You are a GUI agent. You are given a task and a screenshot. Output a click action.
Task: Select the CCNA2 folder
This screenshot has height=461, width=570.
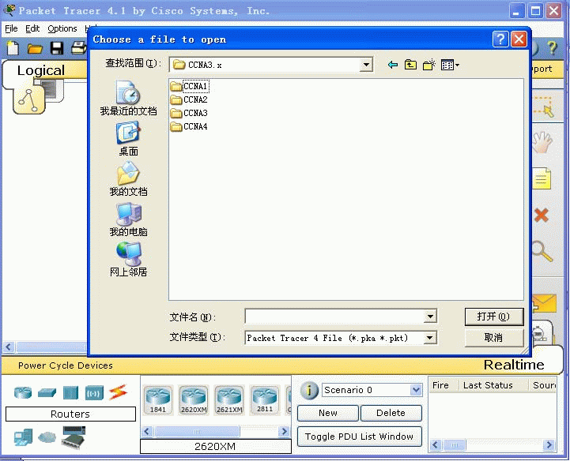click(x=189, y=99)
